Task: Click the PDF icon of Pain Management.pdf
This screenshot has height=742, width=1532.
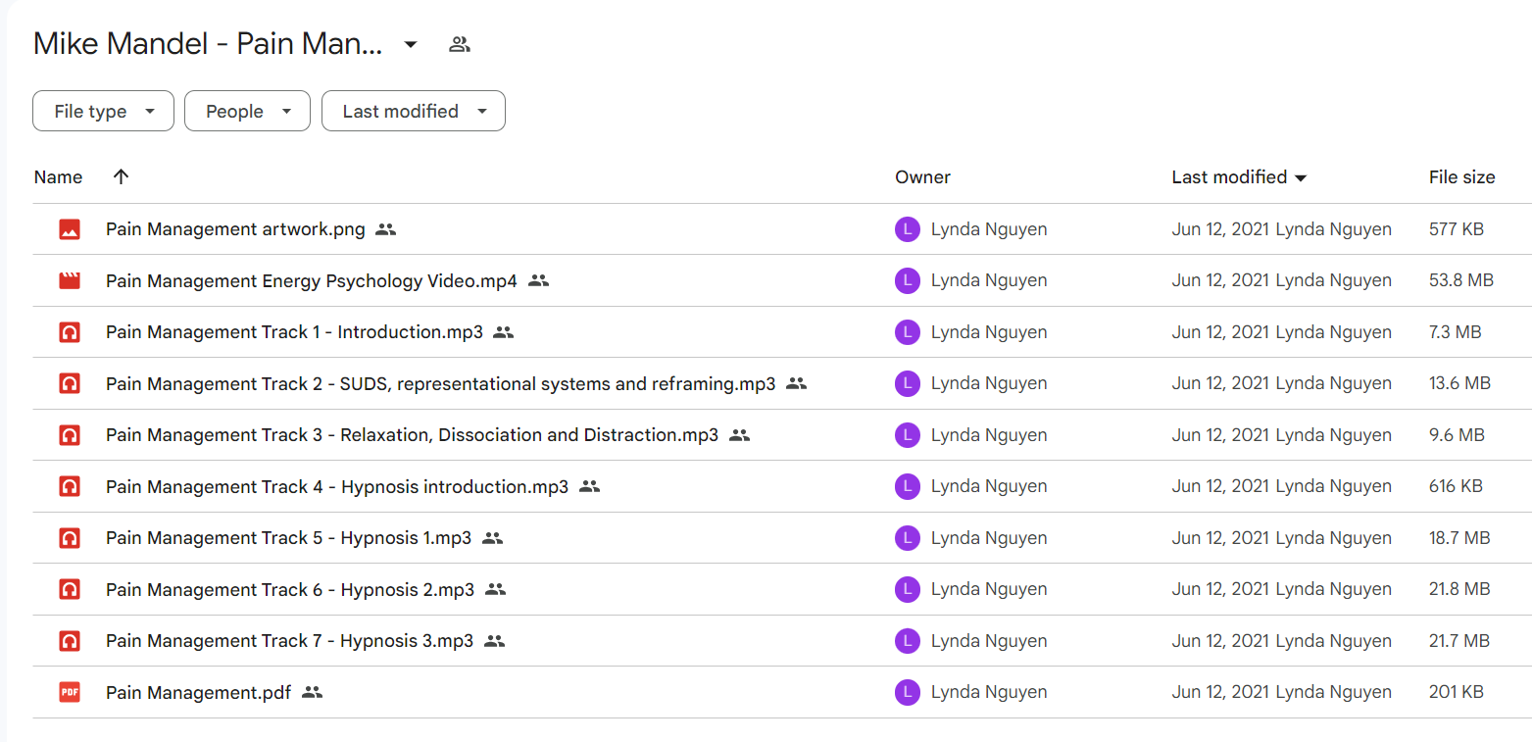Action: 70,692
